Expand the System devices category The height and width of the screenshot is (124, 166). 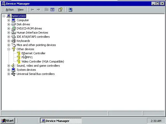(9, 70)
